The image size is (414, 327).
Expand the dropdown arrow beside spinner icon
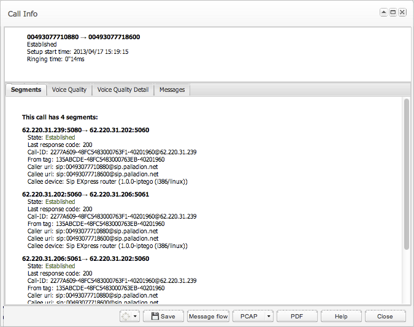coord(135,316)
